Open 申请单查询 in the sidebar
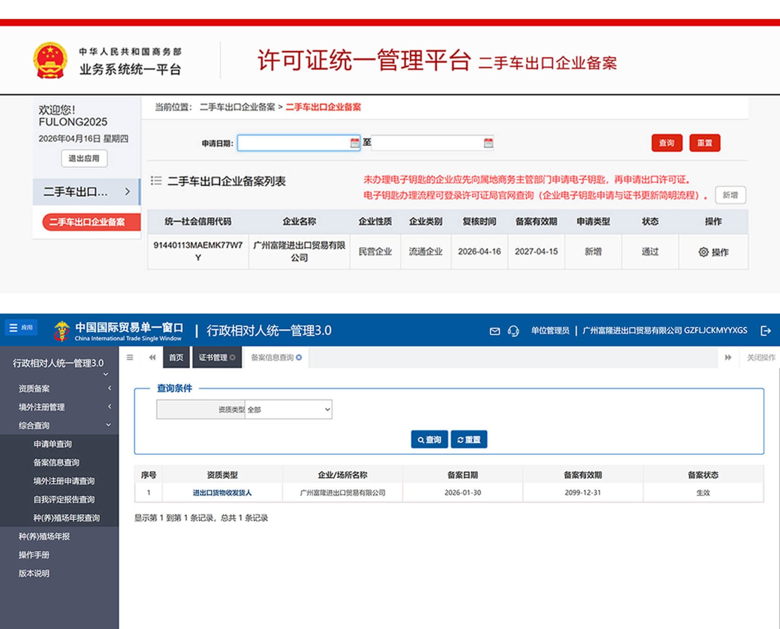Viewport: 780px width, 629px height. click(53, 444)
